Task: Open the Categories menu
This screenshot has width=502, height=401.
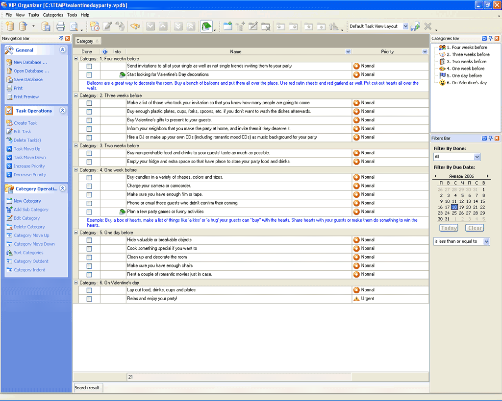Action: [53, 15]
